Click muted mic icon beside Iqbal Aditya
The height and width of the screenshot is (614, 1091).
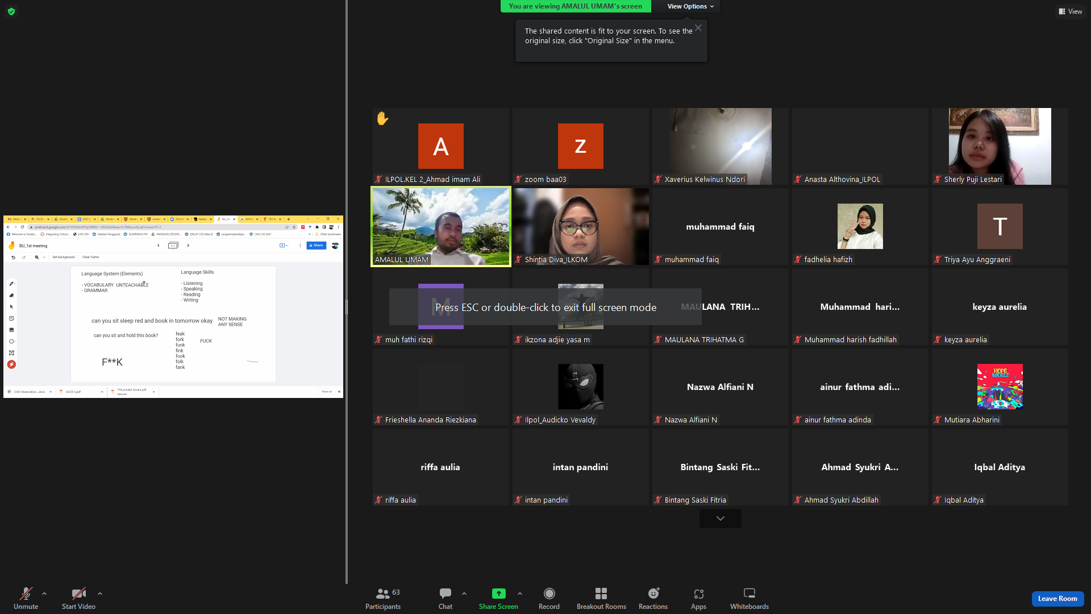click(x=938, y=500)
